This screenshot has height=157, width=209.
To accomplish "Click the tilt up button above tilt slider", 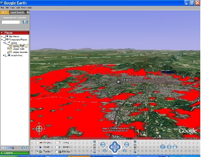I will 135,142.
